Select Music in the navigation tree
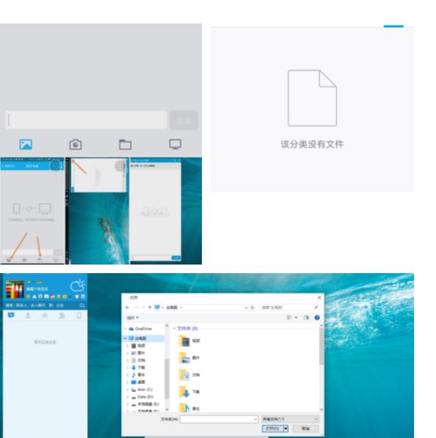The height and width of the screenshot is (438, 436). [x=138, y=375]
